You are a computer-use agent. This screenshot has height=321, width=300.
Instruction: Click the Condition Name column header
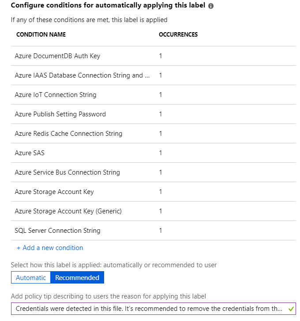click(41, 35)
